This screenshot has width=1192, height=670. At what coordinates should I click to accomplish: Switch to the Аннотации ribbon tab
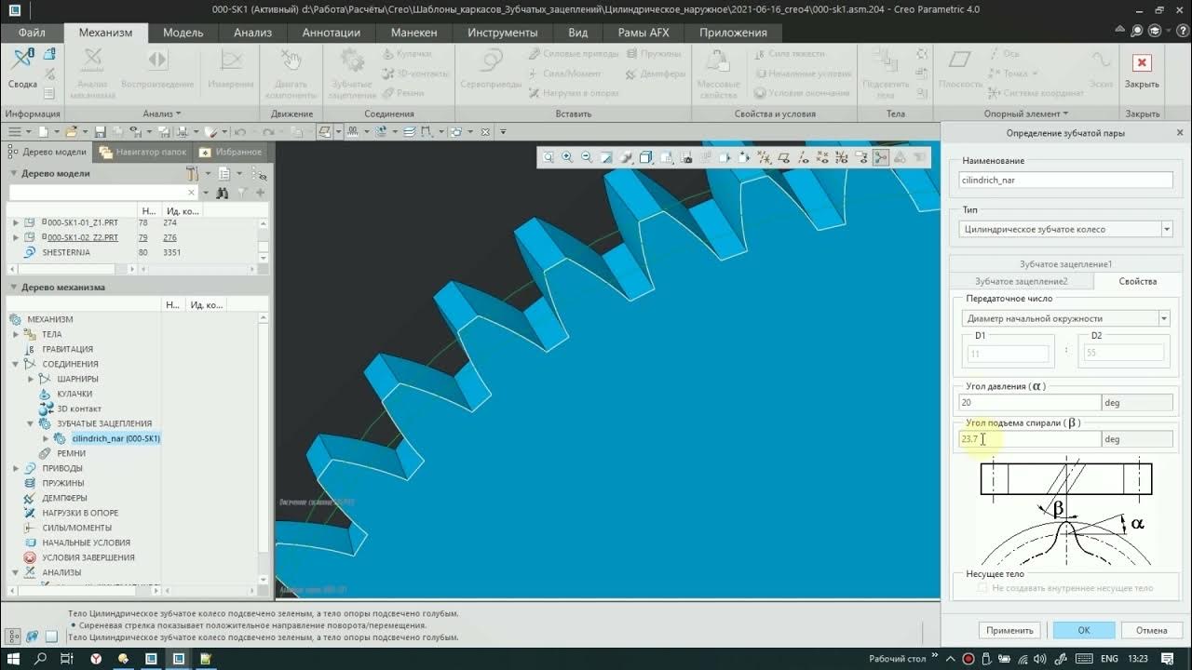click(x=331, y=33)
